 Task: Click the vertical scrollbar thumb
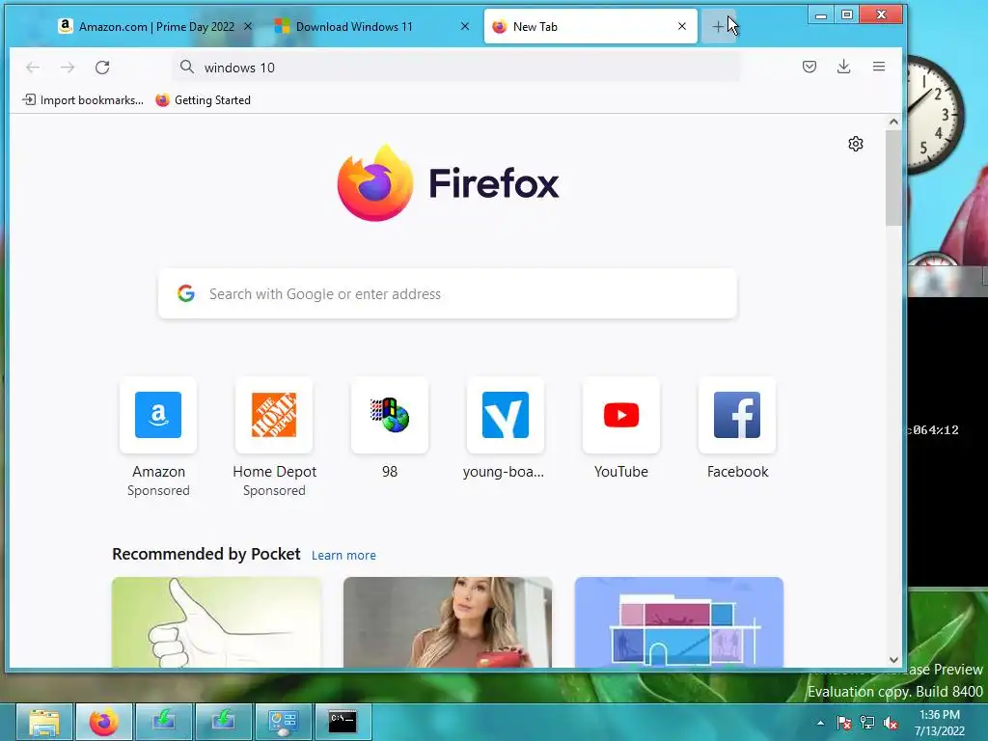pyautogui.click(x=893, y=178)
